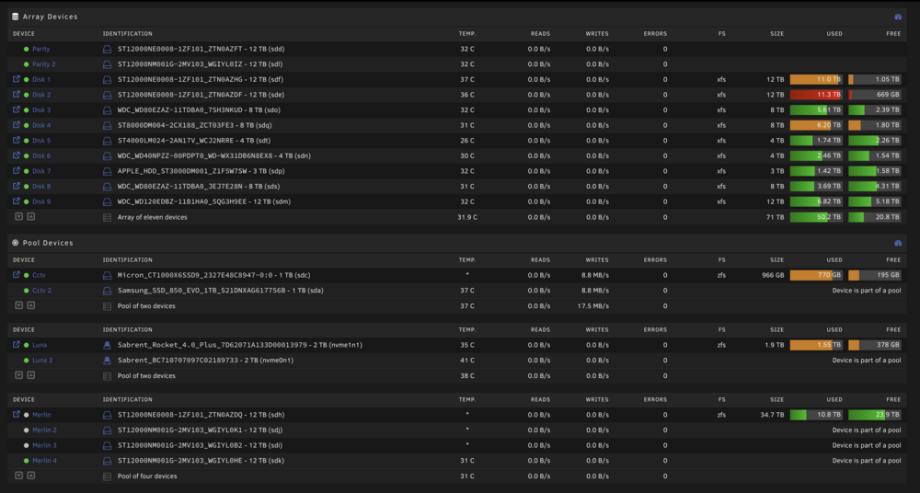Click the drive icon for APPLE_HDD_ST3000DM001
This screenshot has width=920, height=493.
point(108,171)
